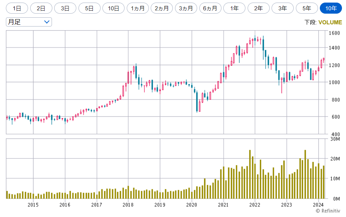Choose the 3年 time range
The width and height of the screenshot is (346, 217).
283,8
